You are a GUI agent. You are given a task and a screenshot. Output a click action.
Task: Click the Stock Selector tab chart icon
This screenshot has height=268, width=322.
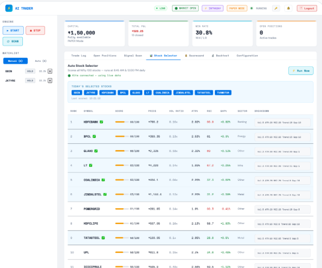(151, 56)
